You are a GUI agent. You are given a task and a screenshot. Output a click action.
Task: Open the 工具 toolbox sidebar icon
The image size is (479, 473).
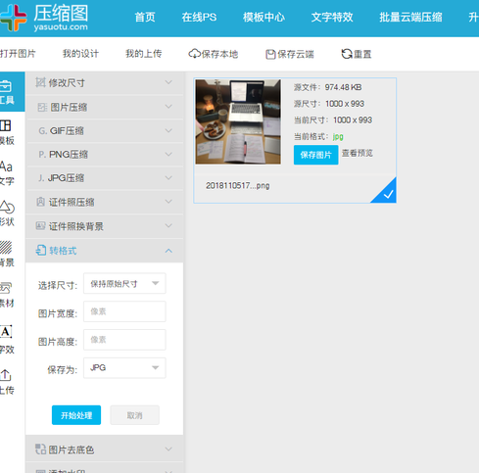click(x=7, y=92)
